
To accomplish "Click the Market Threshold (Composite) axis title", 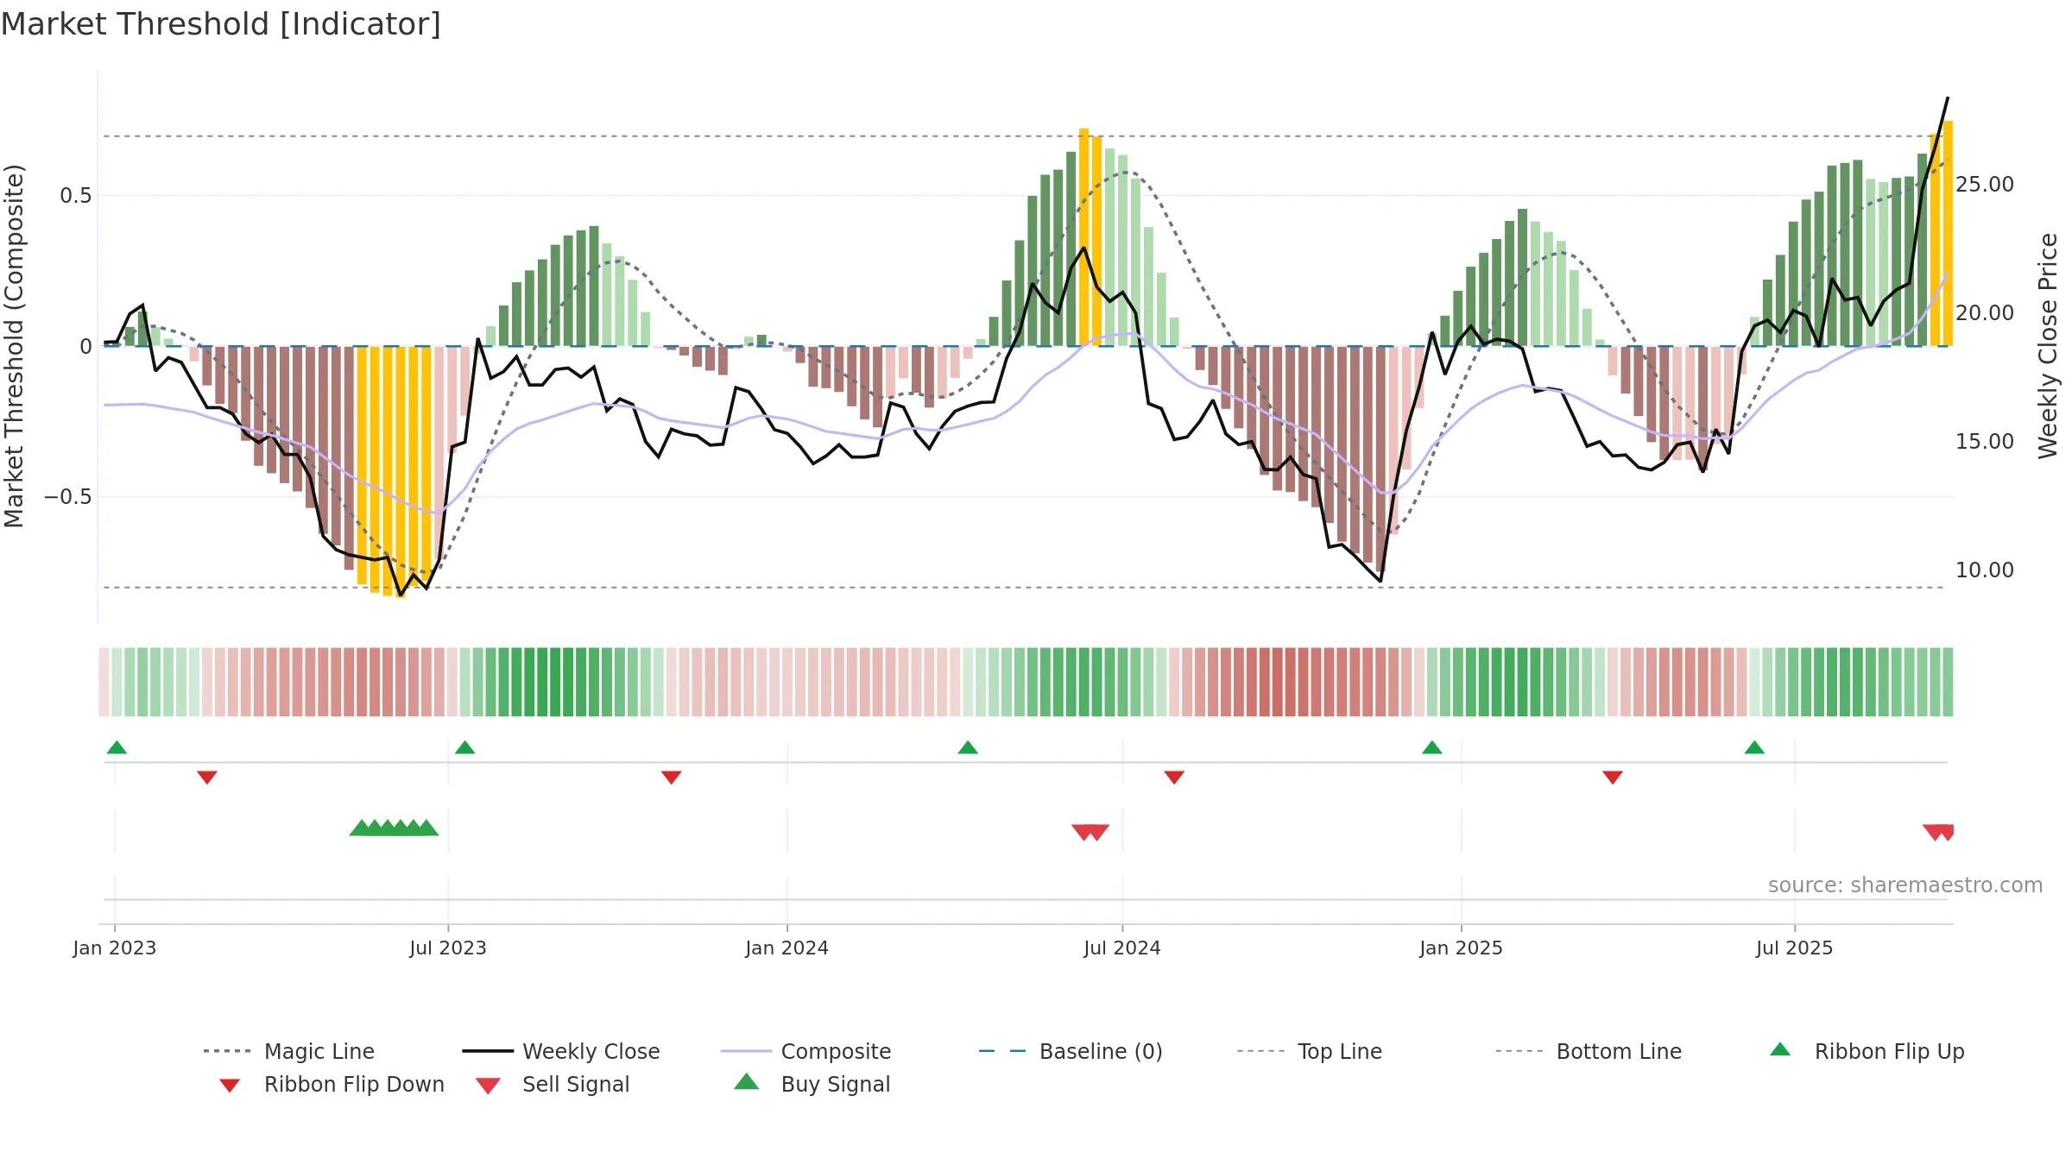I will click(x=14, y=345).
